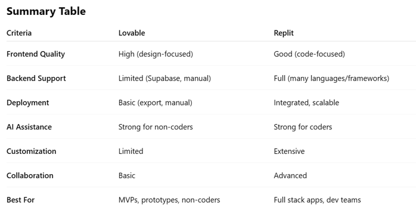Click the Basic (export, manual) cell
The height and width of the screenshot is (217, 416).
tap(156, 103)
